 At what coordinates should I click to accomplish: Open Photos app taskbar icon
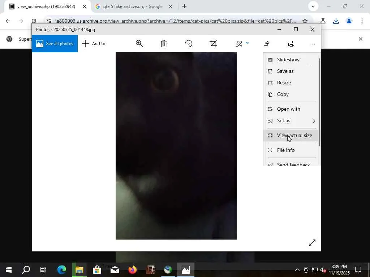click(x=185, y=270)
